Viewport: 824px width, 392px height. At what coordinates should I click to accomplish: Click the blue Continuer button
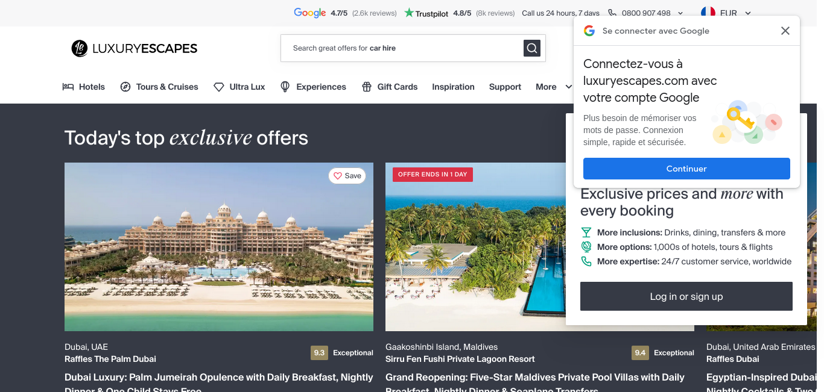point(686,169)
